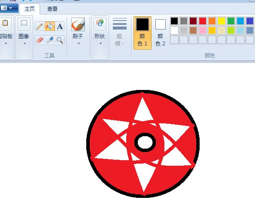Pick the turquoise blue color swatch
Screen dimensions: 255x209
coord(240,21)
